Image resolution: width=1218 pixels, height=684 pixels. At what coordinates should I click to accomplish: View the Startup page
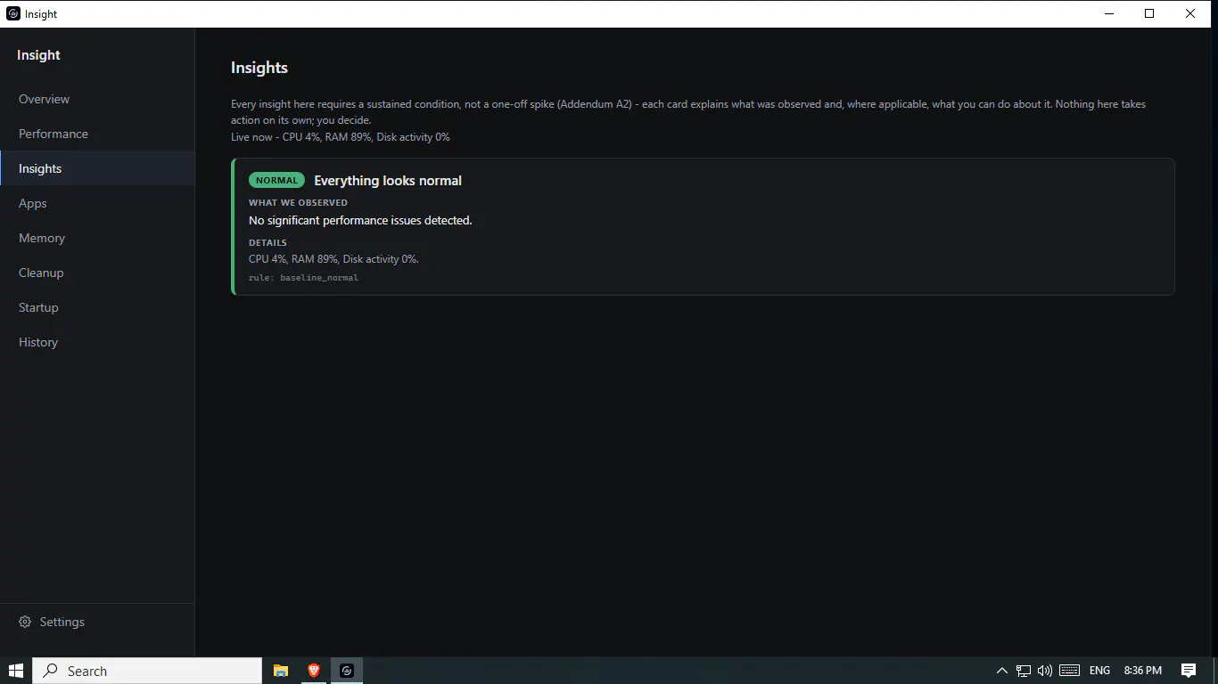click(97, 307)
